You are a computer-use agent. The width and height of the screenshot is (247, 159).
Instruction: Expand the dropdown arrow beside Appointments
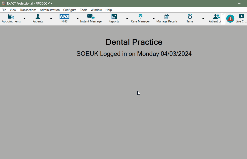[x=24, y=19]
